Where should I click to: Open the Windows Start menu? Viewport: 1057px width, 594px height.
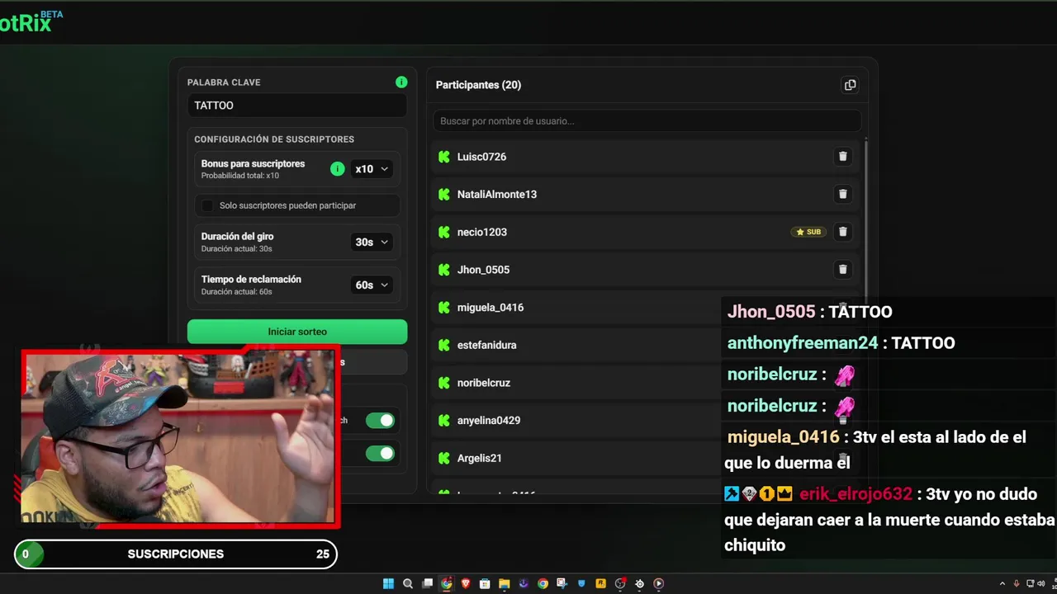click(388, 583)
